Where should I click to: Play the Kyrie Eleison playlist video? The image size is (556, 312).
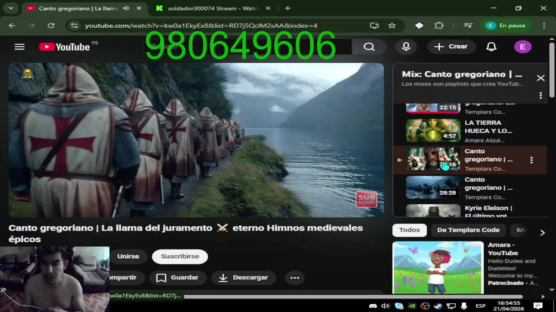click(433, 211)
